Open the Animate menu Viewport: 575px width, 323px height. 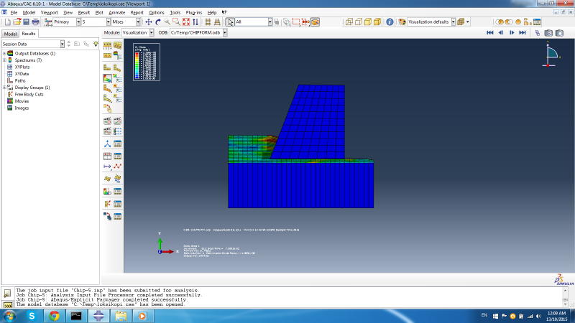[x=116, y=12]
